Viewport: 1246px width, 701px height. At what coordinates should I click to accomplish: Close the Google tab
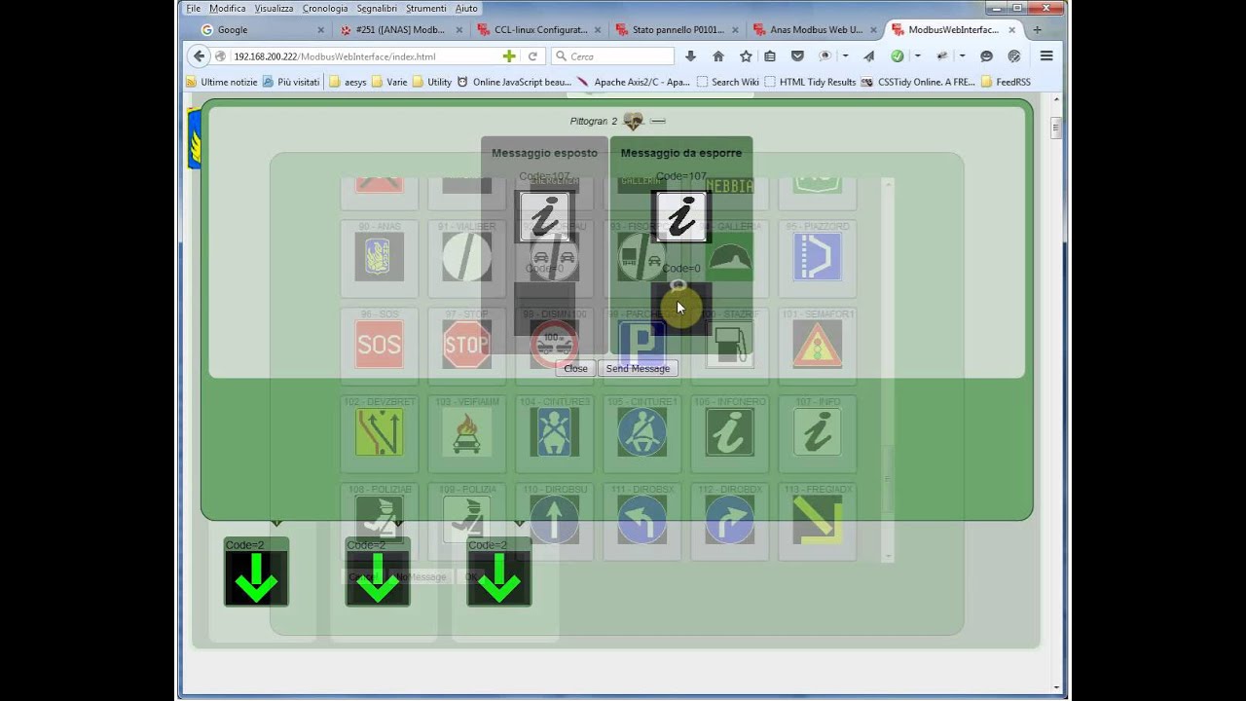point(320,30)
